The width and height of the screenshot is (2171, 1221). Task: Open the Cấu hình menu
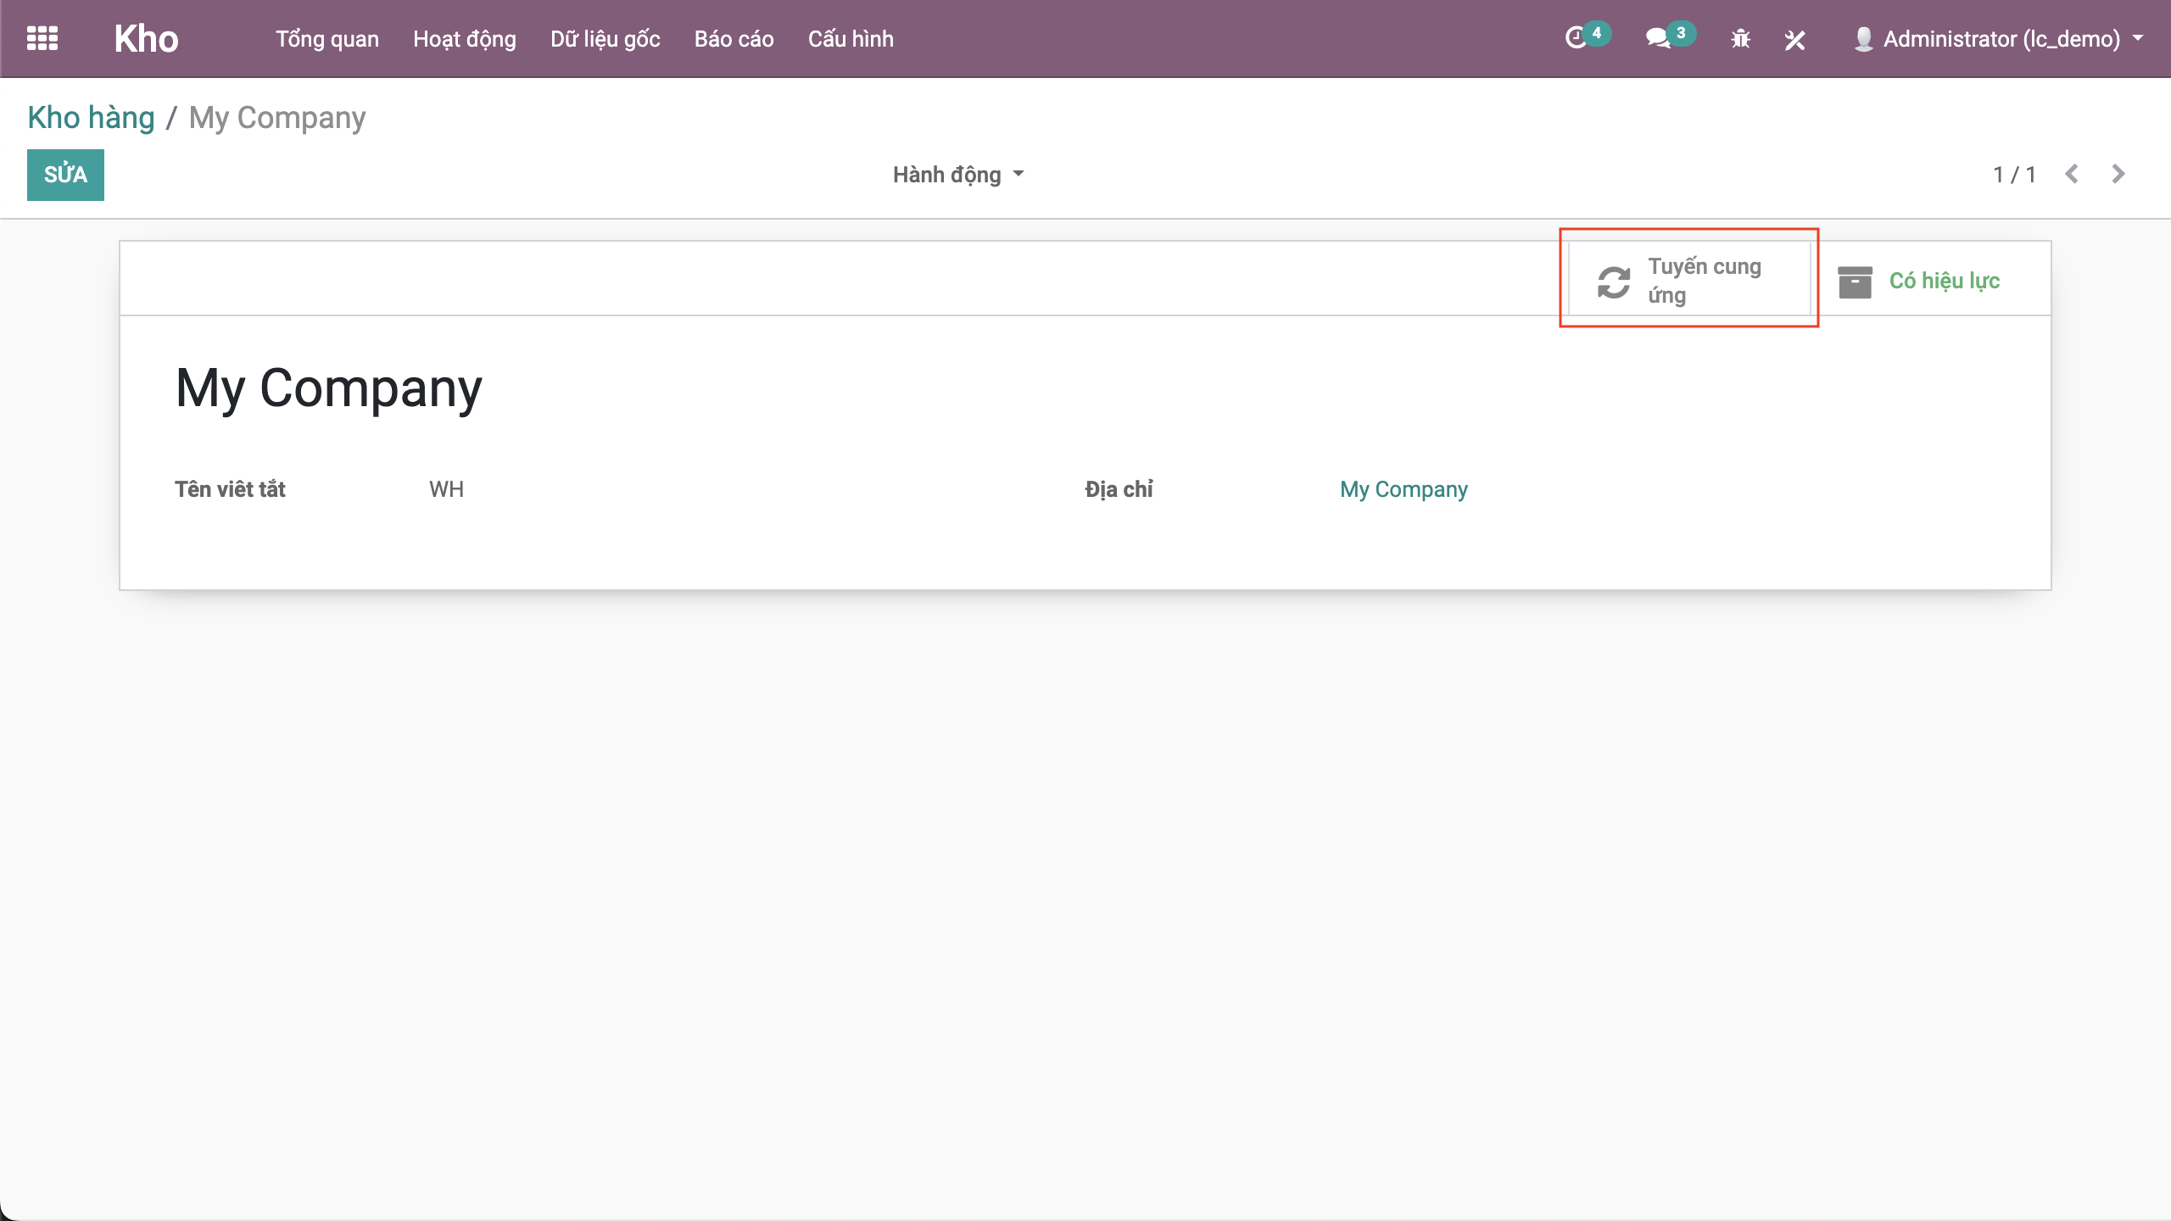coord(850,39)
